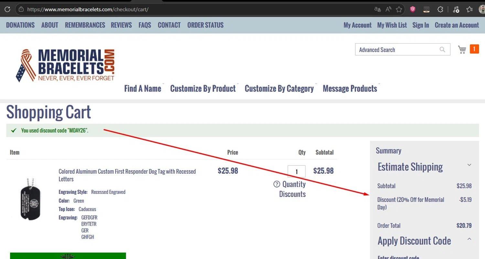Screen dimensions: 485x259
Task: Click the orange cart count badge
Action: tap(474, 49)
